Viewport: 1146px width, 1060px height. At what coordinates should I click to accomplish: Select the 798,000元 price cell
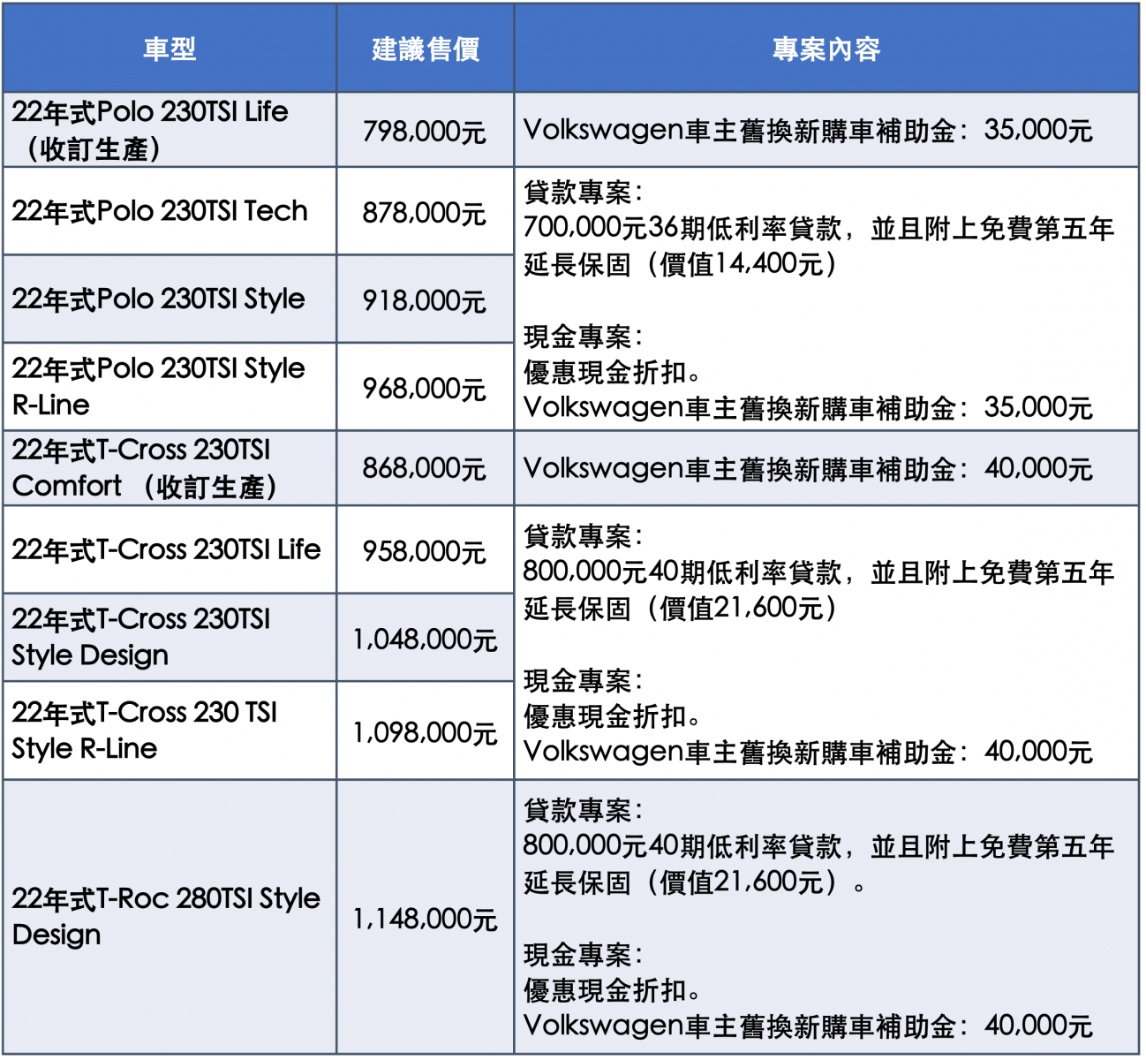pos(426,130)
